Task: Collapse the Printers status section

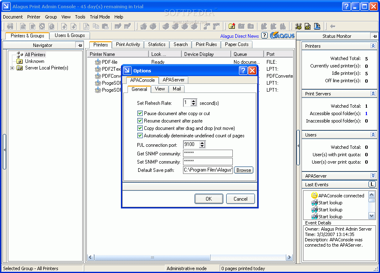Action: pyautogui.click(x=373, y=46)
